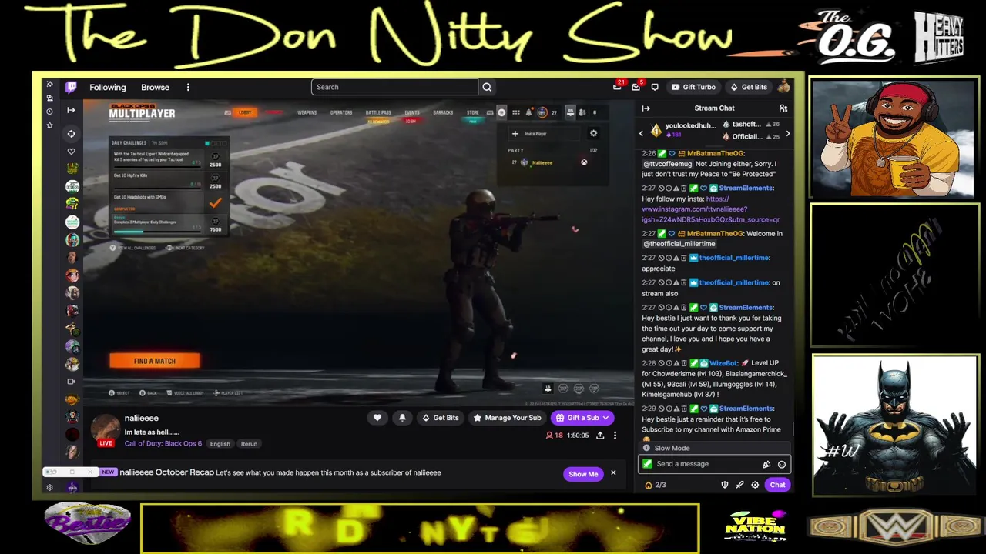Open the whispers speech bubble icon
The image size is (986, 554).
(655, 87)
